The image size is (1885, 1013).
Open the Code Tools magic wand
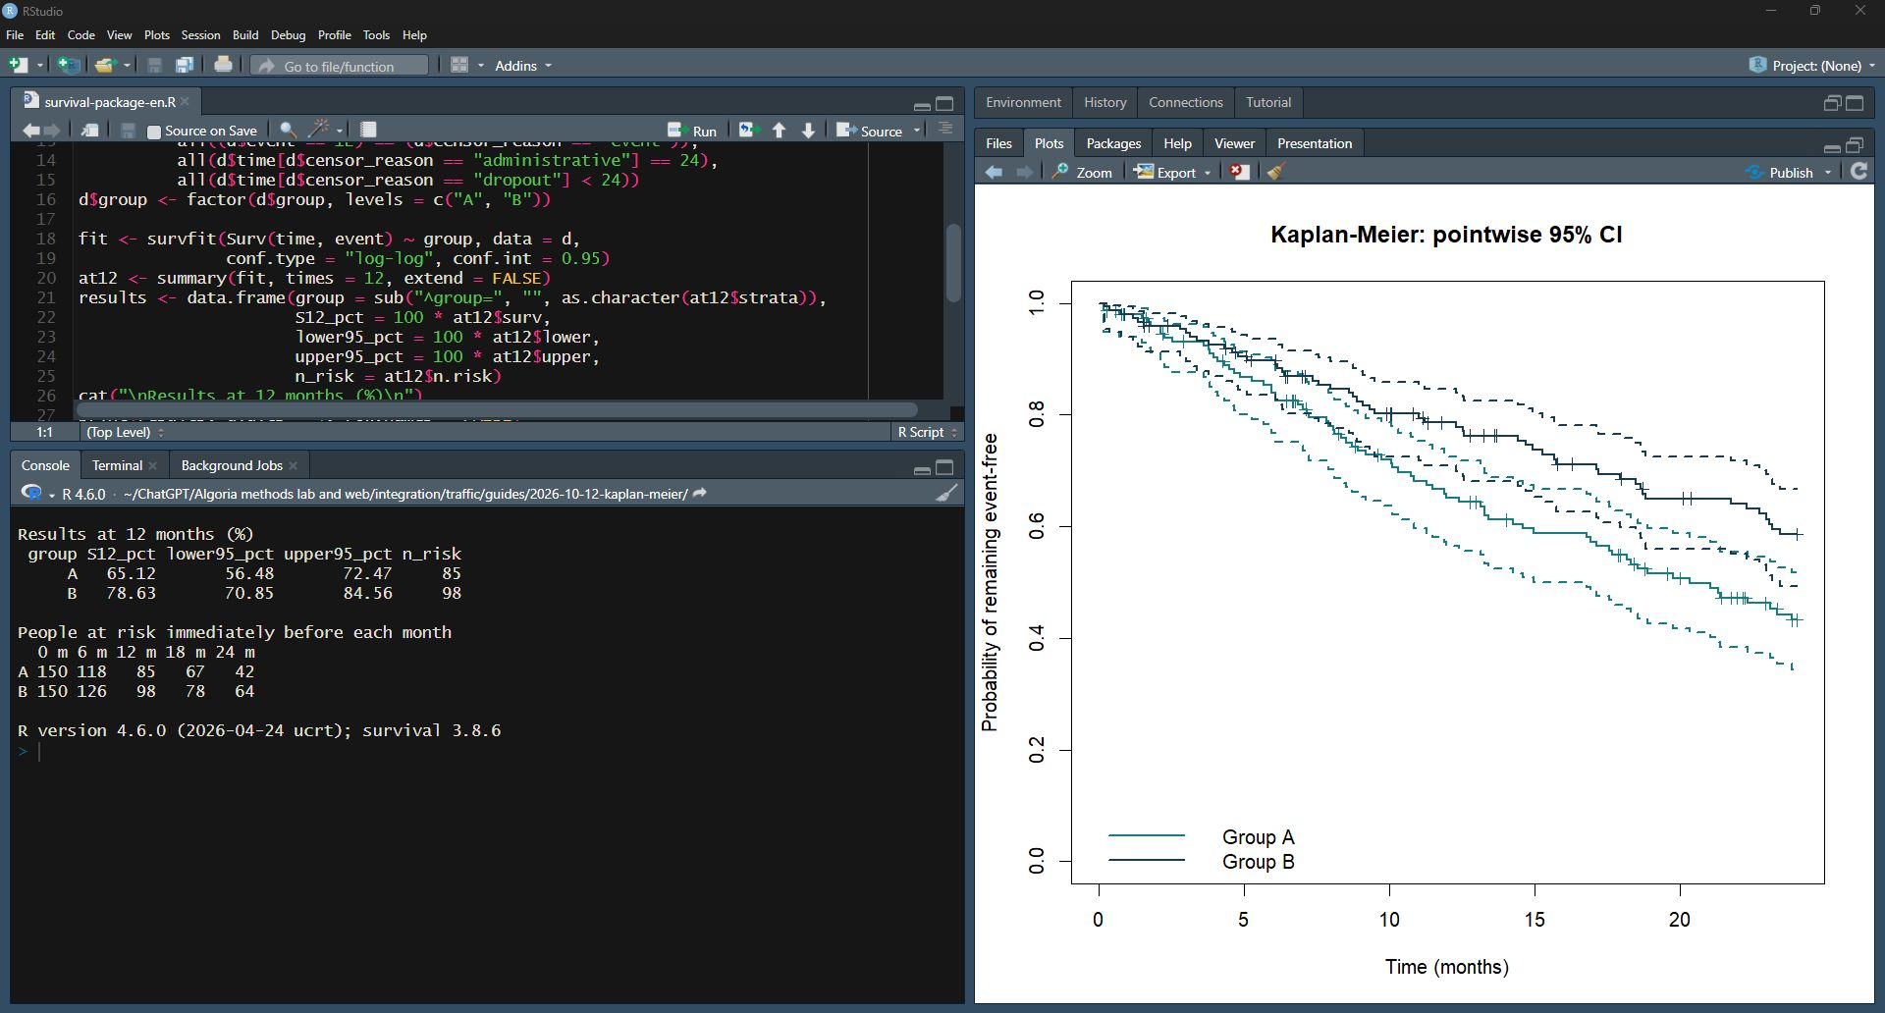coord(319,130)
